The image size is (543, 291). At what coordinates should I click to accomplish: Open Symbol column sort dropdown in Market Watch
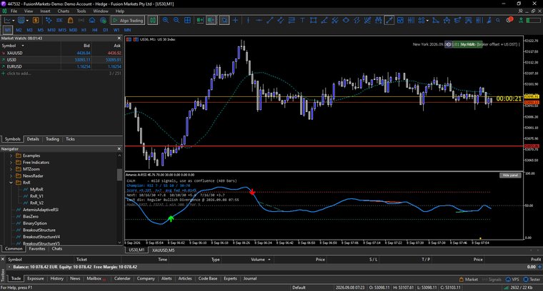pos(23,46)
